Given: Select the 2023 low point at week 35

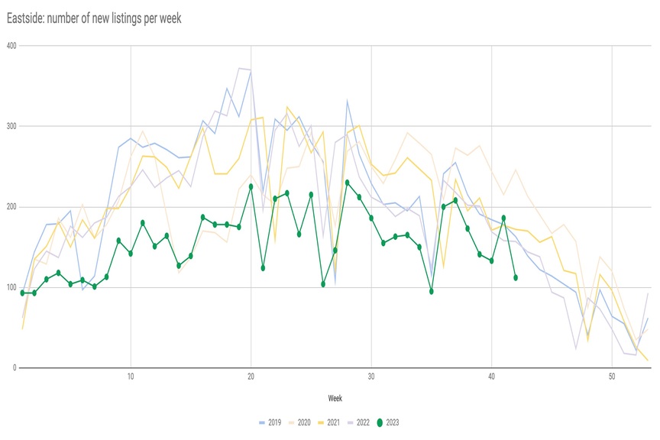Looking at the screenshot, I should click(x=432, y=291).
